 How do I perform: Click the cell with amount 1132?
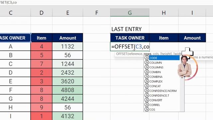68,47
